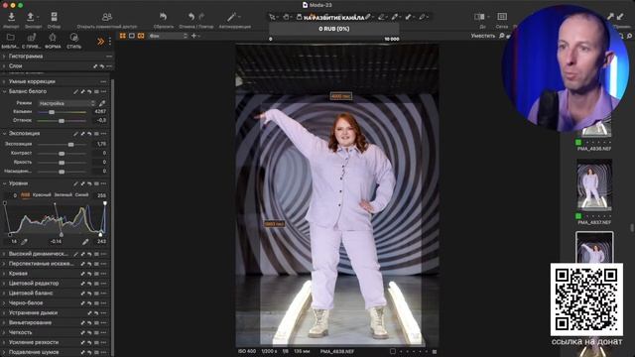Click the Экспозиция value field 1,75
The image size is (635, 357).
(101, 144)
